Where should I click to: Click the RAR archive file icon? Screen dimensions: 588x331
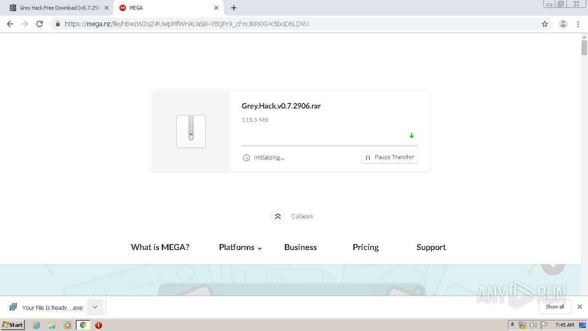tap(191, 131)
